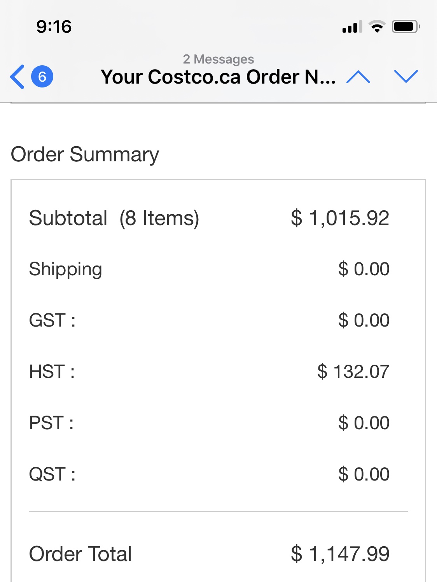Tap the '2 Messages' thread count label
The width and height of the screenshot is (437, 582).
pos(218,59)
